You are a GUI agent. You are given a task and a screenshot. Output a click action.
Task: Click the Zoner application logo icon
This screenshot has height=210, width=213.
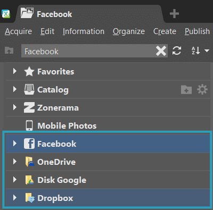pos(6,14)
